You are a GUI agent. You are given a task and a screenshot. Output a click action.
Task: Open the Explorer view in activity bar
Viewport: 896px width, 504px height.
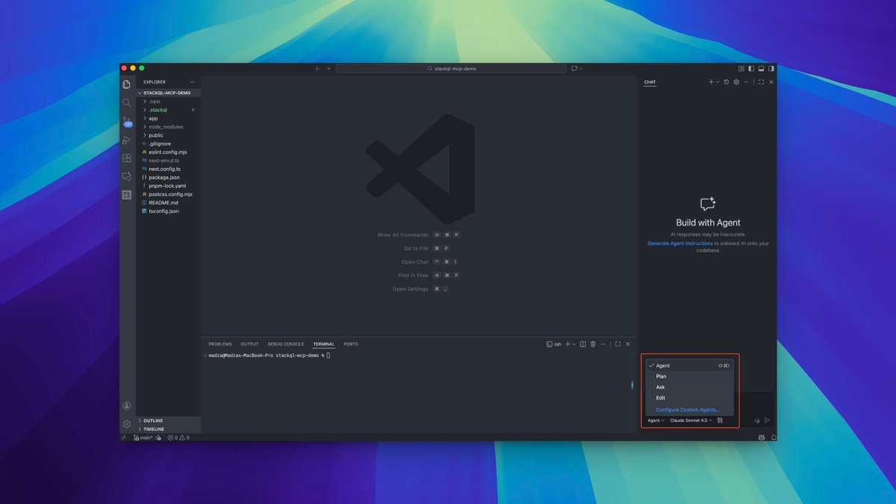[x=127, y=84]
